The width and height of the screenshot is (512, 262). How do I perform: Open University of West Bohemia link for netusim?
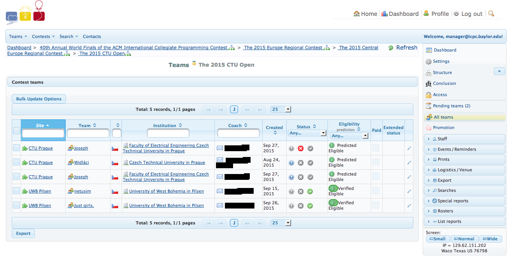[x=166, y=191]
